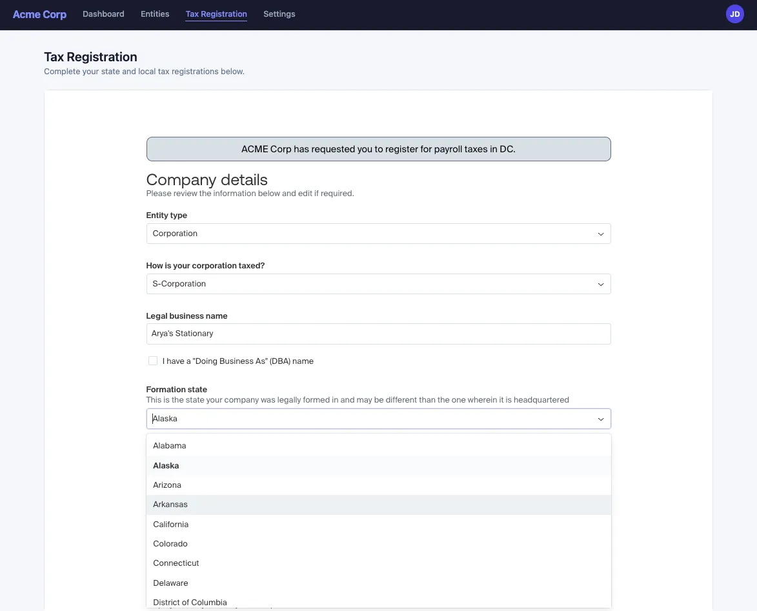Select Colorado from the options
The width and height of the screenshot is (757, 611).
click(x=378, y=543)
